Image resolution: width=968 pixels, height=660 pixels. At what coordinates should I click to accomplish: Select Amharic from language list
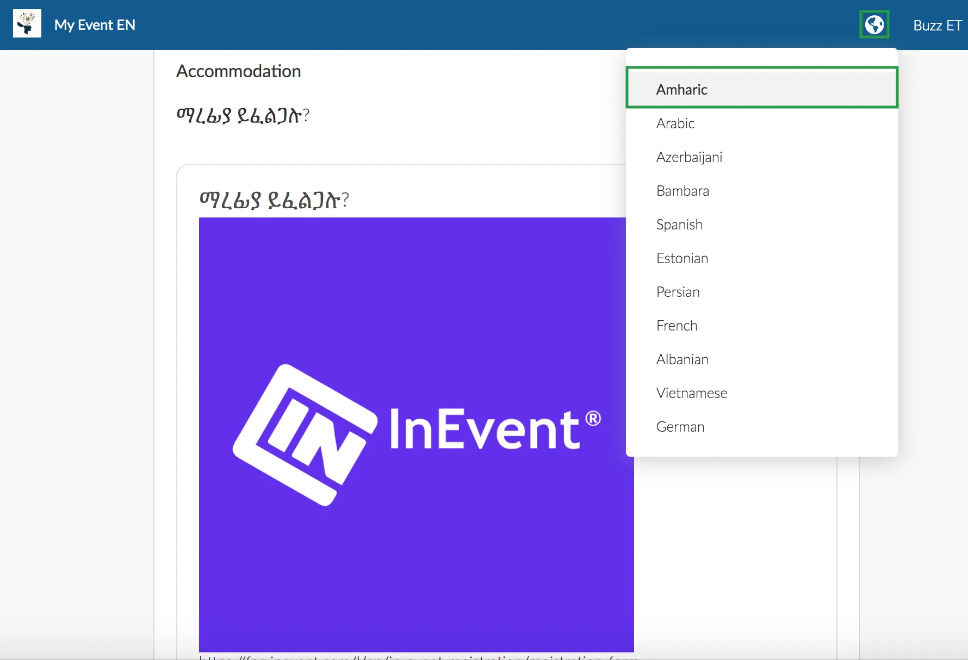pos(761,90)
